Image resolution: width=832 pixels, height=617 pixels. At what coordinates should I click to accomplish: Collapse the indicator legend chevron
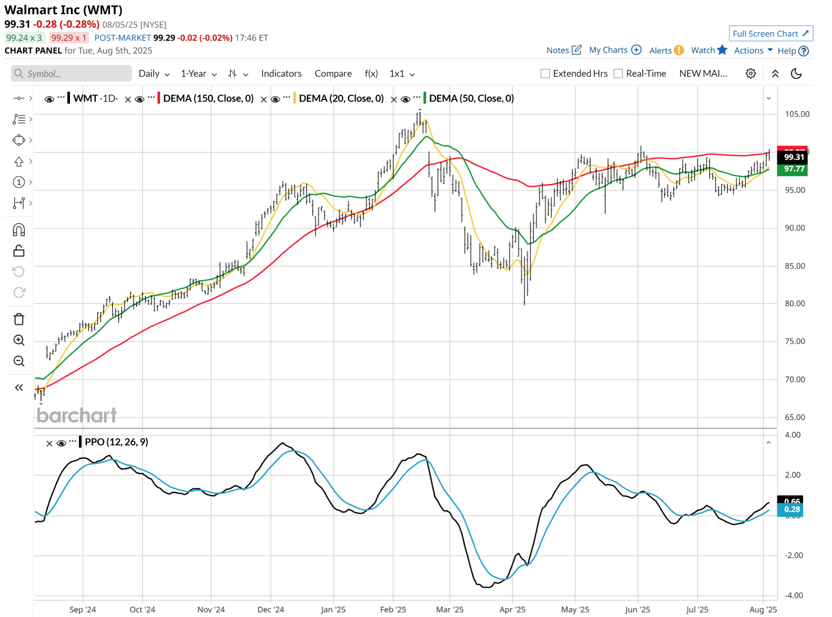click(x=769, y=98)
